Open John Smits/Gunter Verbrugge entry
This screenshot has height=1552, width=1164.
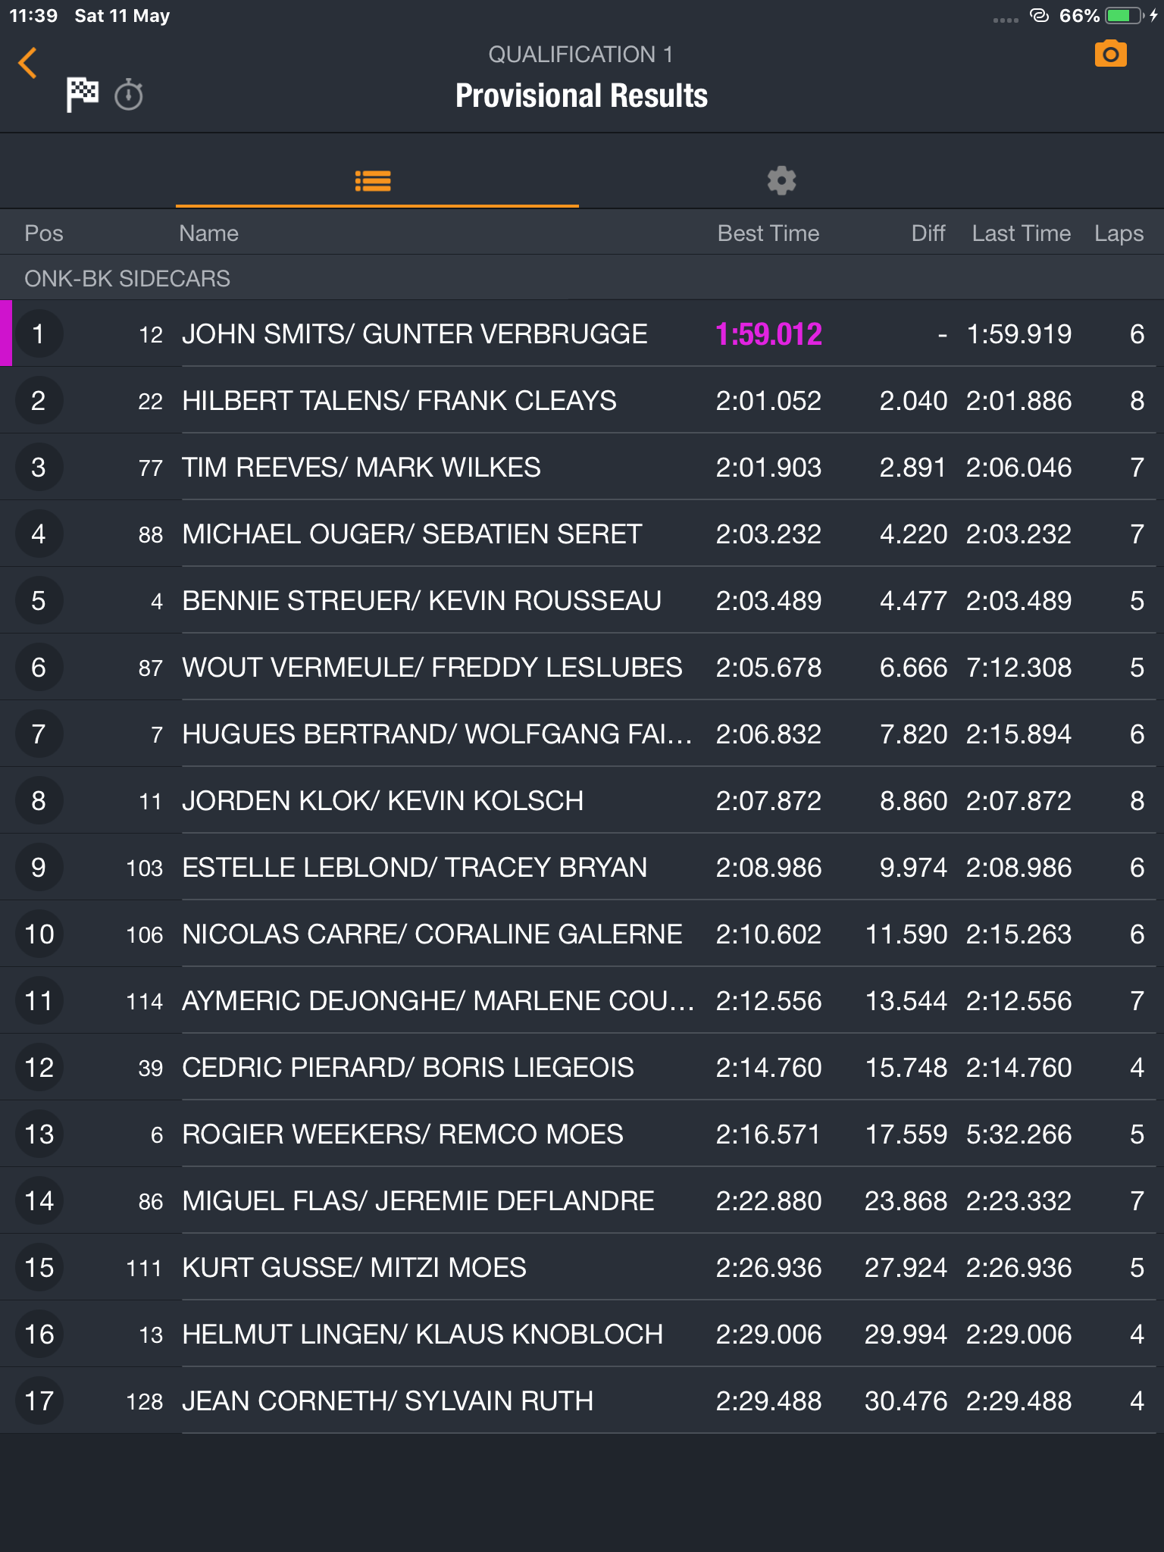point(582,333)
